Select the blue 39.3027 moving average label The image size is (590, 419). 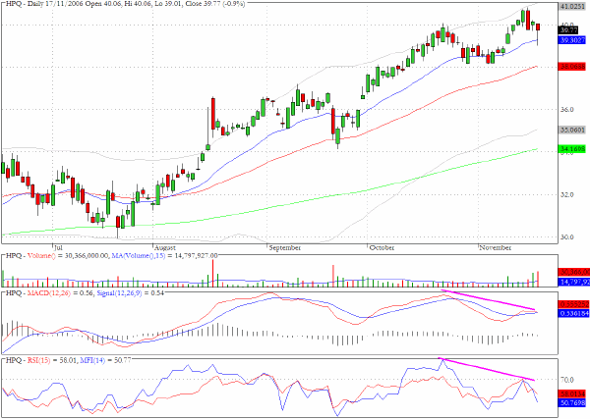(572, 40)
